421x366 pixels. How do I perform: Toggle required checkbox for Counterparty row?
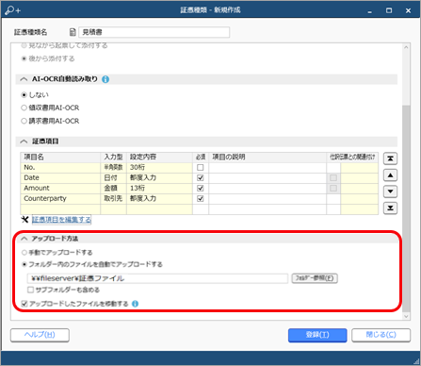pyautogui.click(x=201, y=198)
